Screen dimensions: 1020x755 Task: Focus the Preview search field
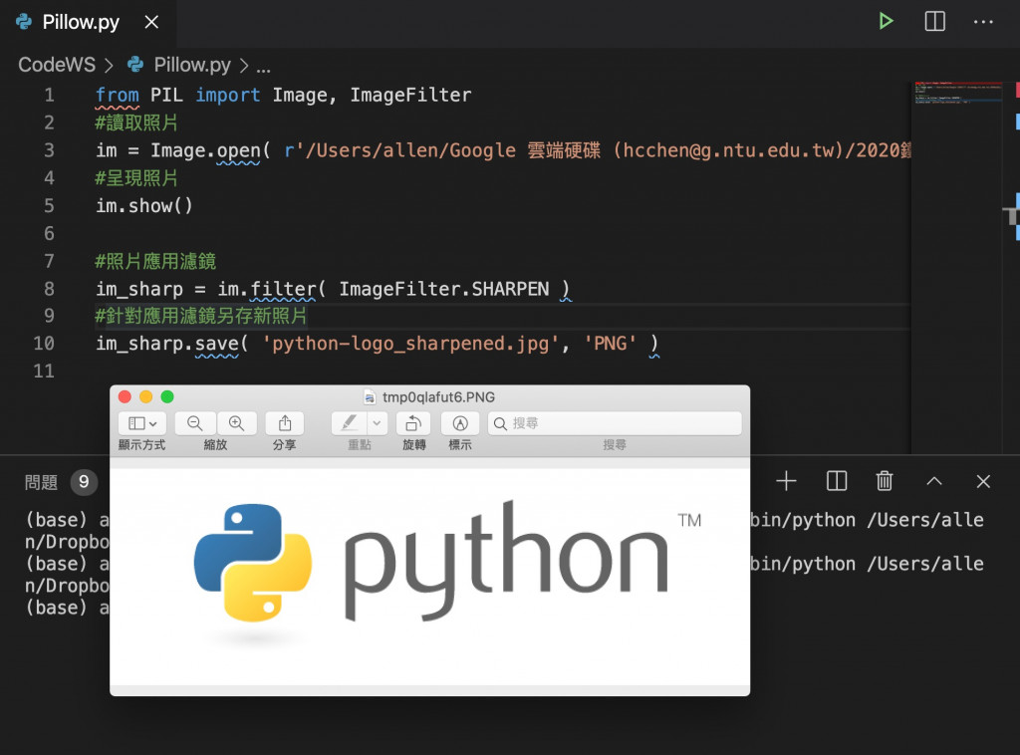(615, 423)
